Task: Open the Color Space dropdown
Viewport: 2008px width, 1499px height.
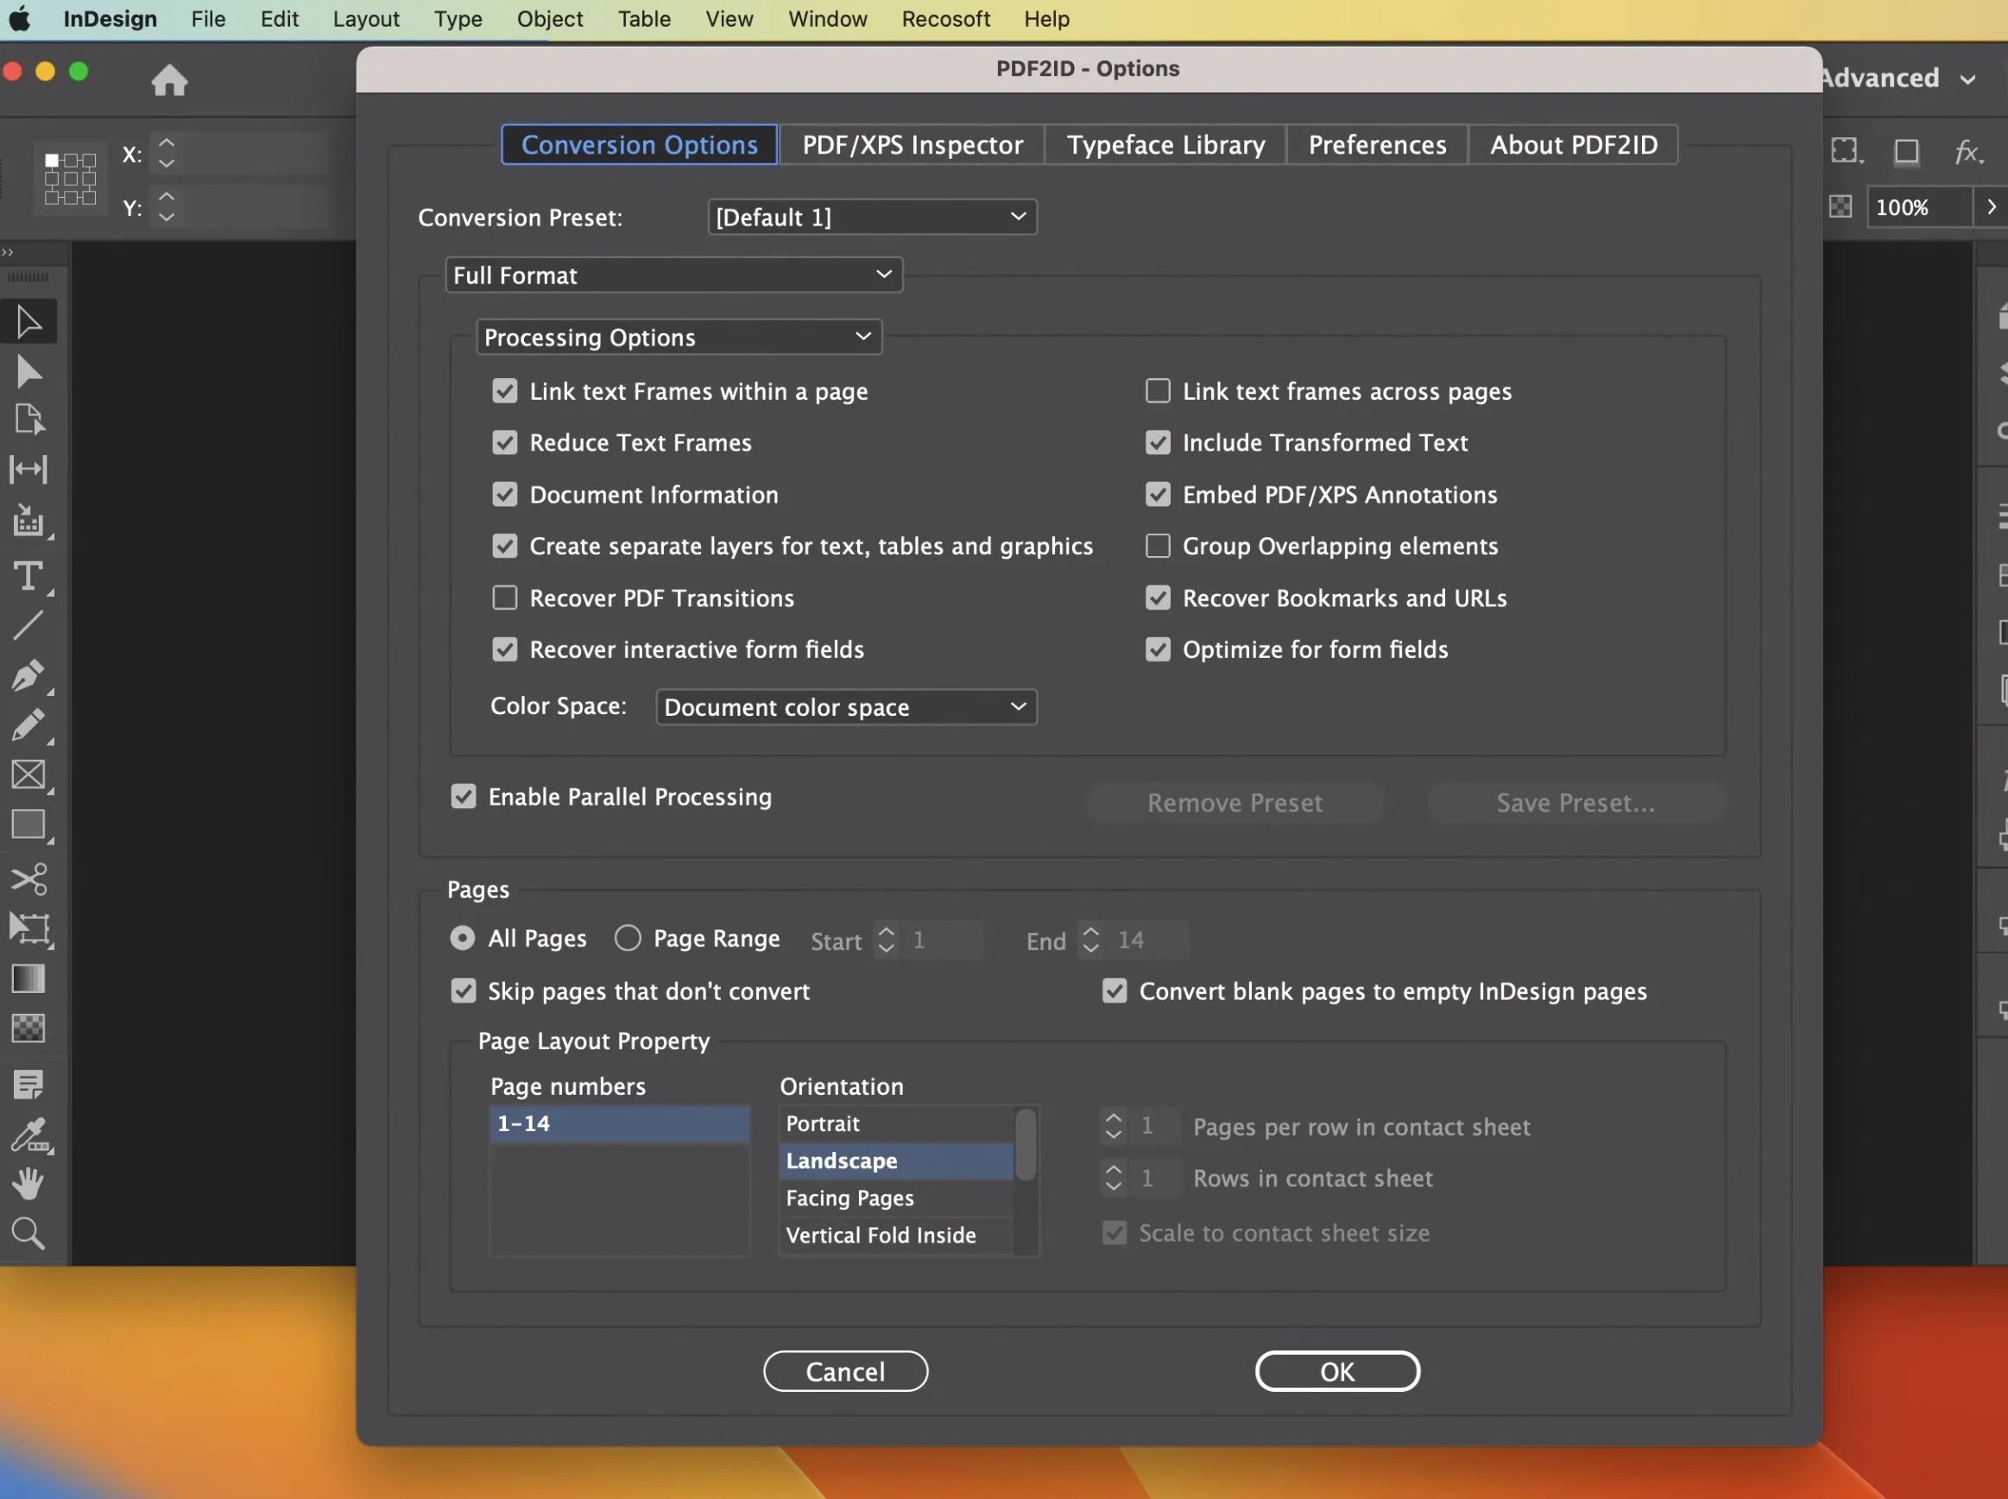Action: coord(844,707)
